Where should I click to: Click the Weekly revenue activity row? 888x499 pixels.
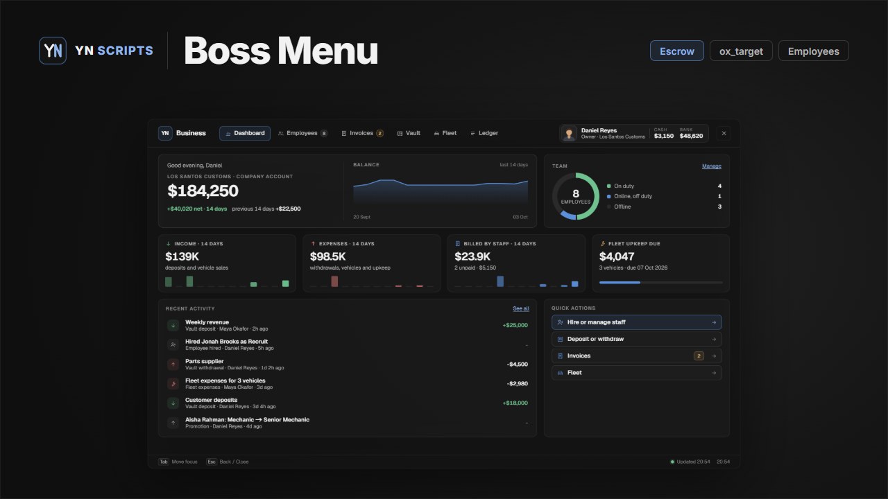348,325
